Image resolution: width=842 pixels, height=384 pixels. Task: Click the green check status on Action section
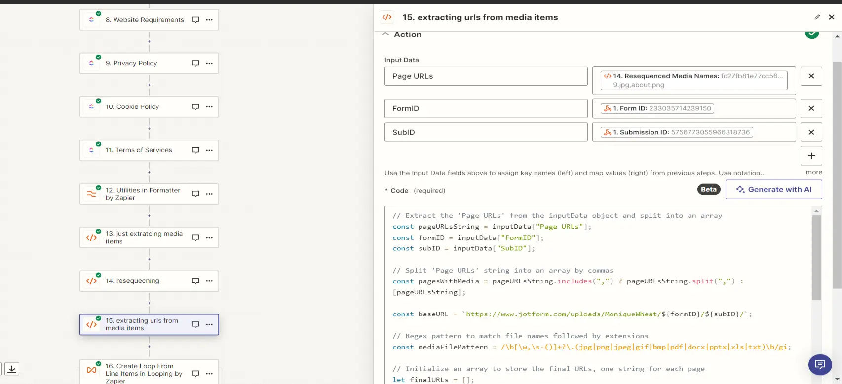coord(812,34)
